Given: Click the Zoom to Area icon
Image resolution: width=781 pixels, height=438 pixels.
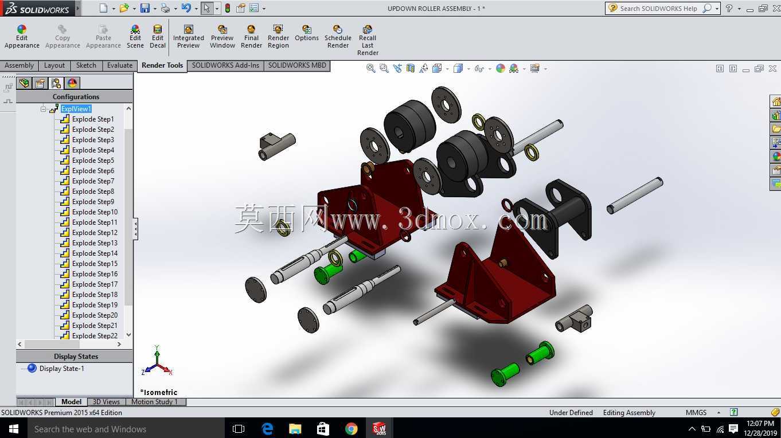Looking at the screenshot, I should (384, 68).
